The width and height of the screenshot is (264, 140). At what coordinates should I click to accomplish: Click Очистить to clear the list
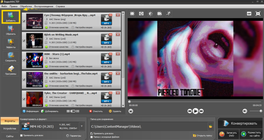tap(96, 111)
